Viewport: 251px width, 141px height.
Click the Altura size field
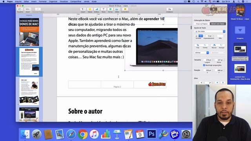point(219,60)
